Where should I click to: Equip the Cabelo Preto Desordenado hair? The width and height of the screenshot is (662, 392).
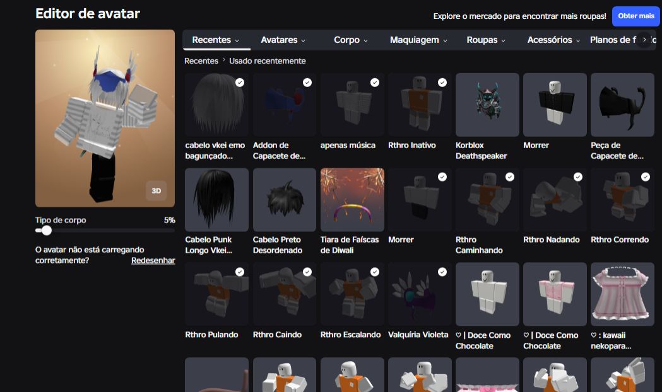pyautogui.click(x=285, y=199)
